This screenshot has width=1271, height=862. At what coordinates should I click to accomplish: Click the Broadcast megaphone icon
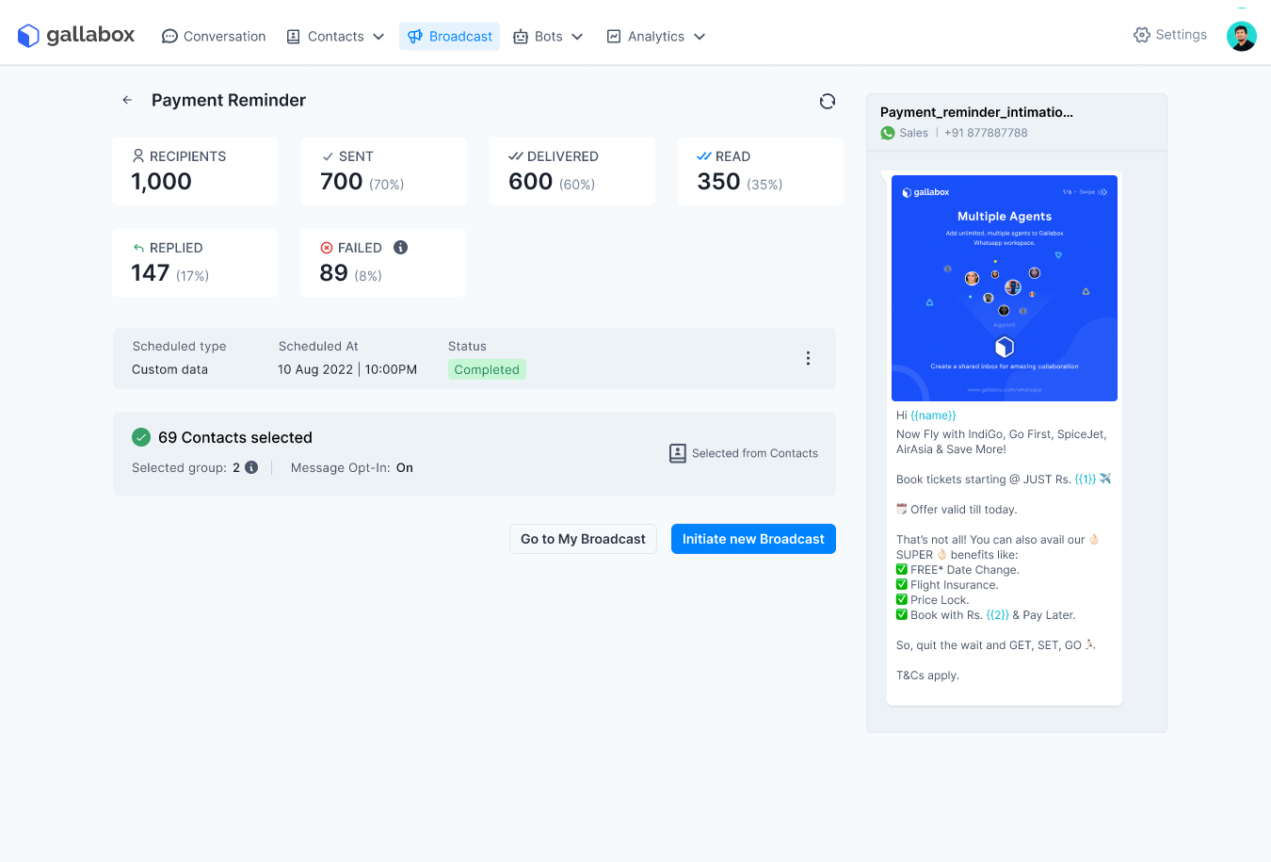[415, 37]
